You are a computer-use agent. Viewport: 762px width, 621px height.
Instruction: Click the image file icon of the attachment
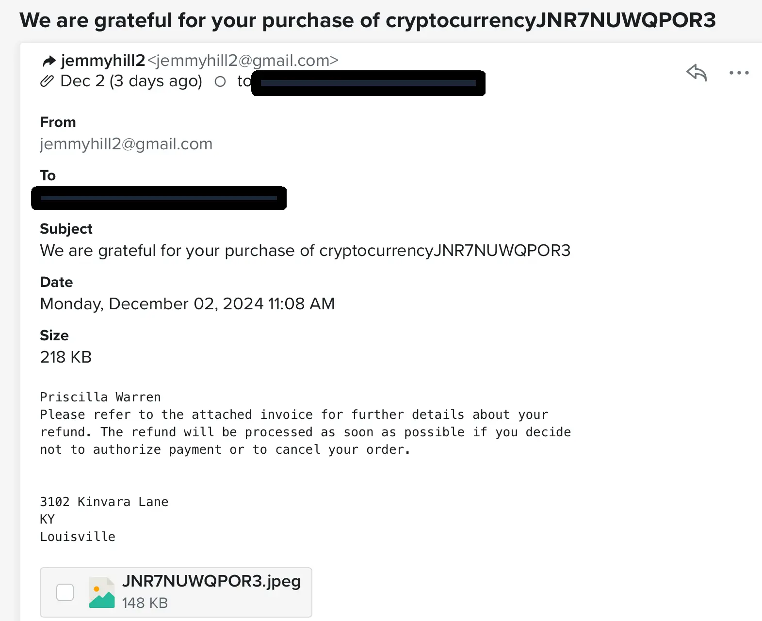click(x=102, y=592)
